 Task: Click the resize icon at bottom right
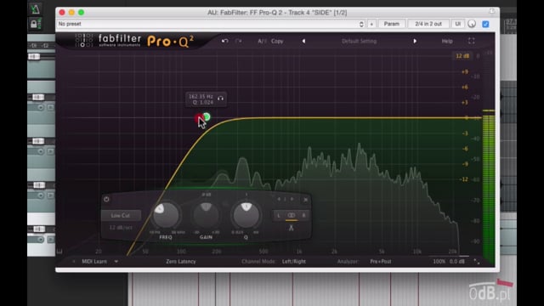point(477,262)
